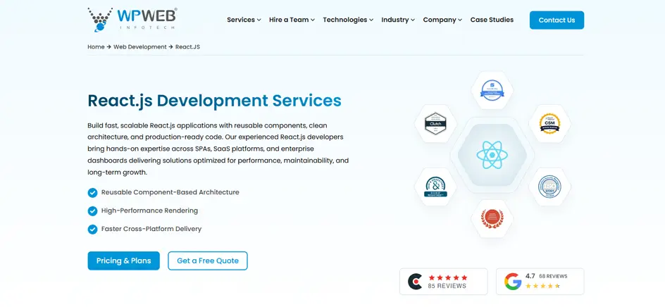665x307 pixels.
Task: Click the CSM certification badge
Action: (549, 123)
